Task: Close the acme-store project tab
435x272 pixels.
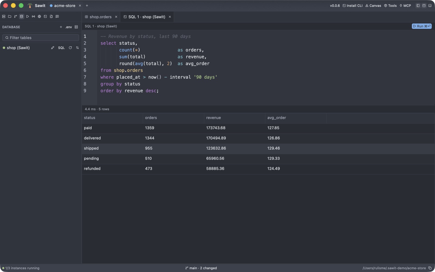Action: [x=80, y=6]
